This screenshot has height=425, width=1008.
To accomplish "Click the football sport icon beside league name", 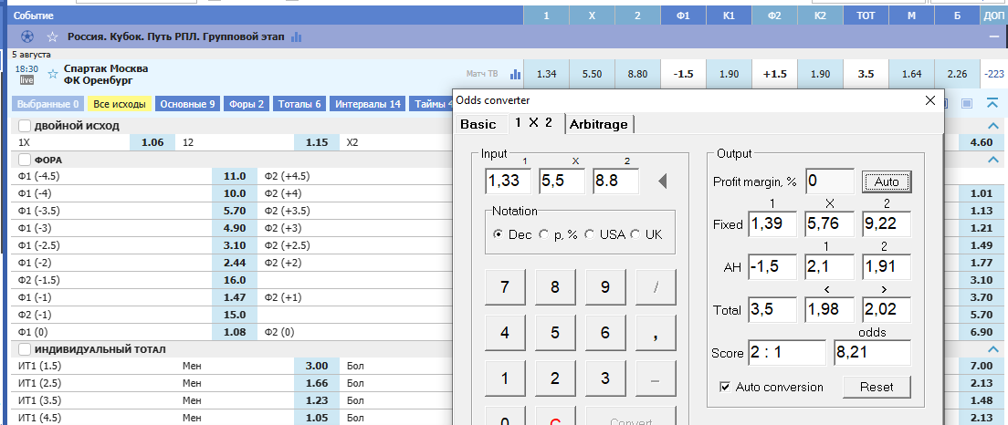I will [27, 37].
